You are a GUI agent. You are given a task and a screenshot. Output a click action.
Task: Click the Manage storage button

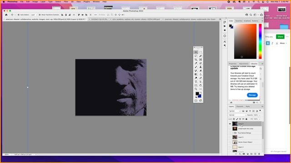[252, 95]
